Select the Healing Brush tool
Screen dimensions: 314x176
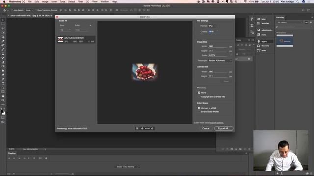click(3, 45)
